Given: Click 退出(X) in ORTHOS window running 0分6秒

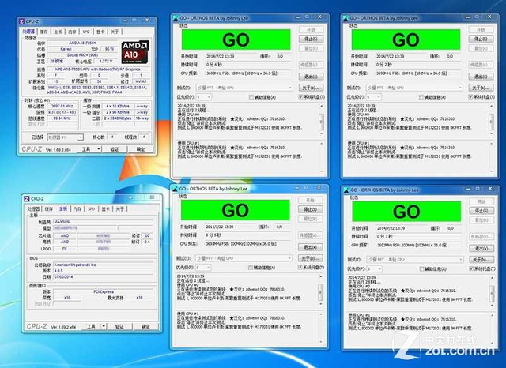Looking at the screenshot, I should (311, 77).
